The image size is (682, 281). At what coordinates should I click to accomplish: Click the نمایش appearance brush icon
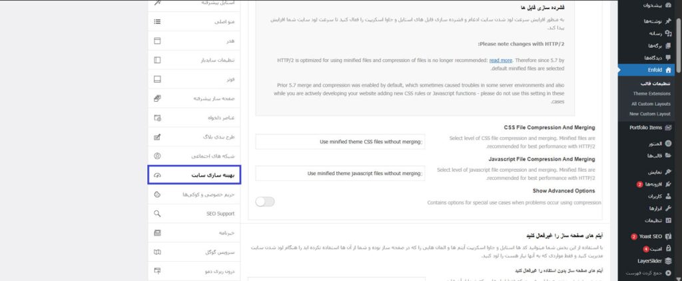(668, 172)
